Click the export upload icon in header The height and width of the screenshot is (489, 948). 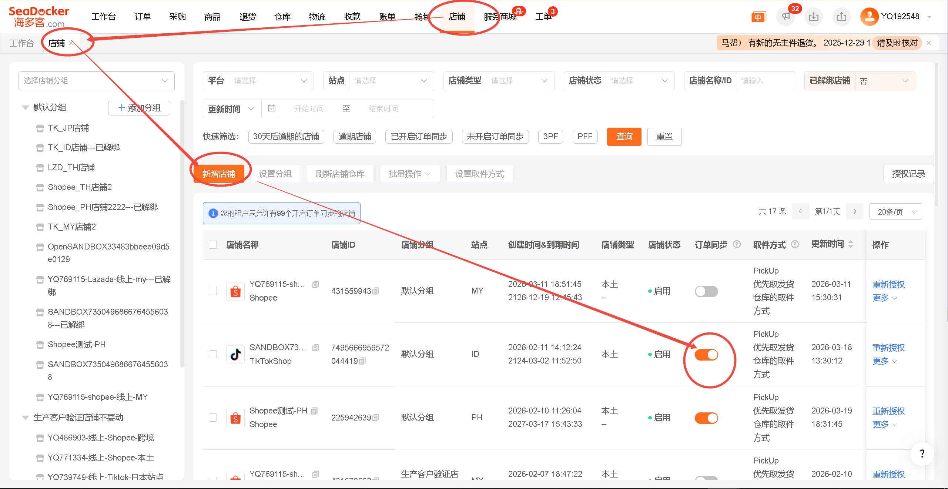coord(841,17)
